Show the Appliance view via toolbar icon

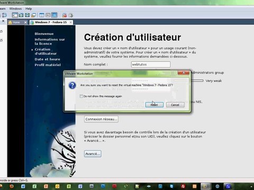[48, 15]
